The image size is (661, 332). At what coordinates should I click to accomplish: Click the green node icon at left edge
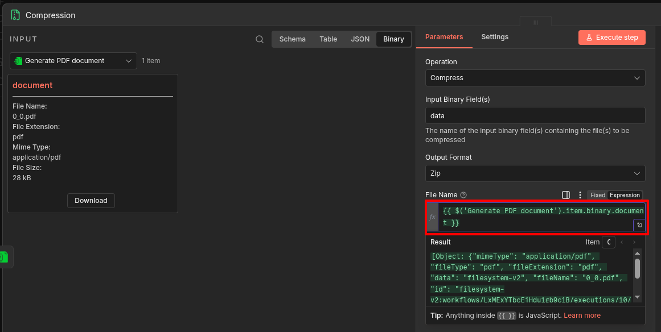coord(4,257)
